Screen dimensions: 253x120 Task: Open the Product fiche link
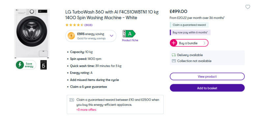[x=130, y=40]
